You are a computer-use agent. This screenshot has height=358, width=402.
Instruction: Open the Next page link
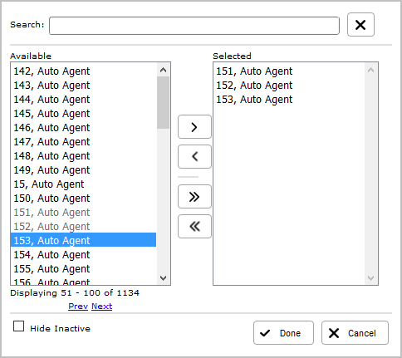click(x=102, y=307)
